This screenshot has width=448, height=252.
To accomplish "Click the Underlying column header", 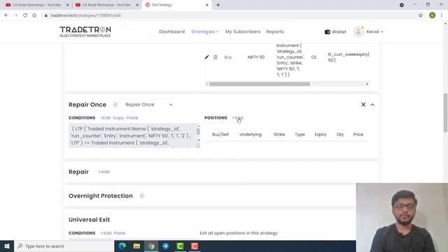I will click(x=251, y=134).
